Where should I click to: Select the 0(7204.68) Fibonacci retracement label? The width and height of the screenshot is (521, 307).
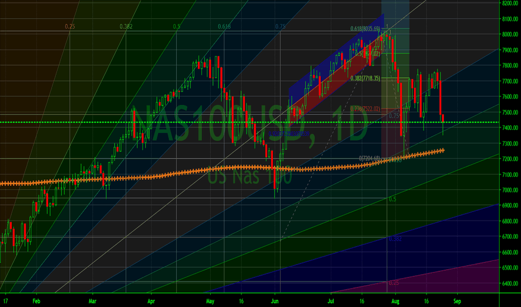tap(370, 159)
